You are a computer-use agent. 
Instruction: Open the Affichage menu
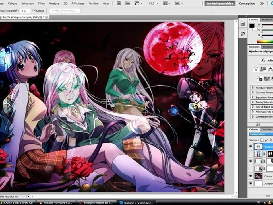(78, 3)
